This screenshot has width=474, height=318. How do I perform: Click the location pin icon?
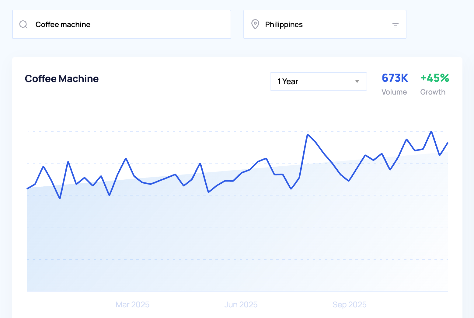pyautogui.click(x=255, y=24)
